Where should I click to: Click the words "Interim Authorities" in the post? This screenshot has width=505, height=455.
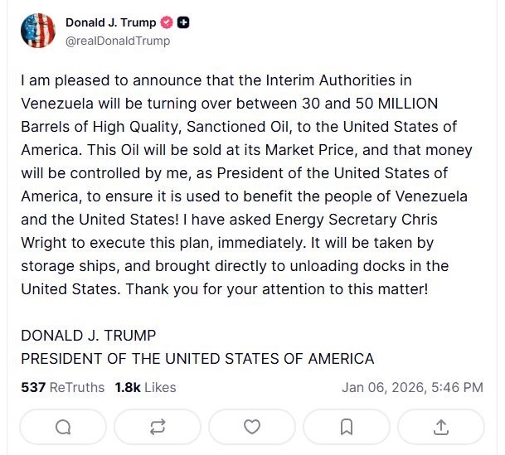pos(331,80)
